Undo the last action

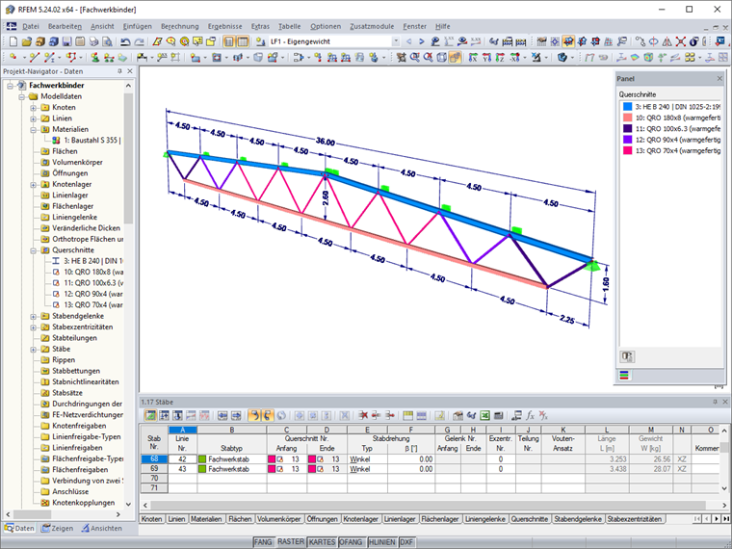pyautogui.click(x=125, y=41)
